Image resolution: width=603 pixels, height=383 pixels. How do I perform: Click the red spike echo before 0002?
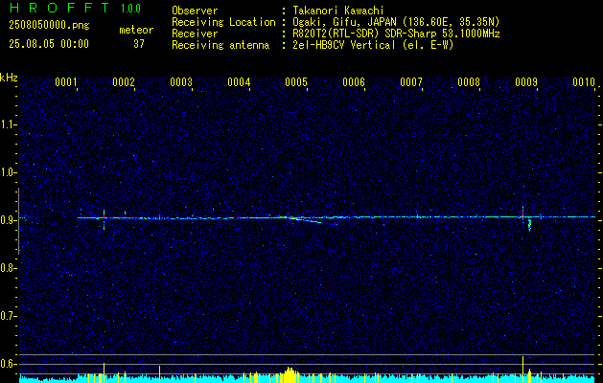coord(104,219)
